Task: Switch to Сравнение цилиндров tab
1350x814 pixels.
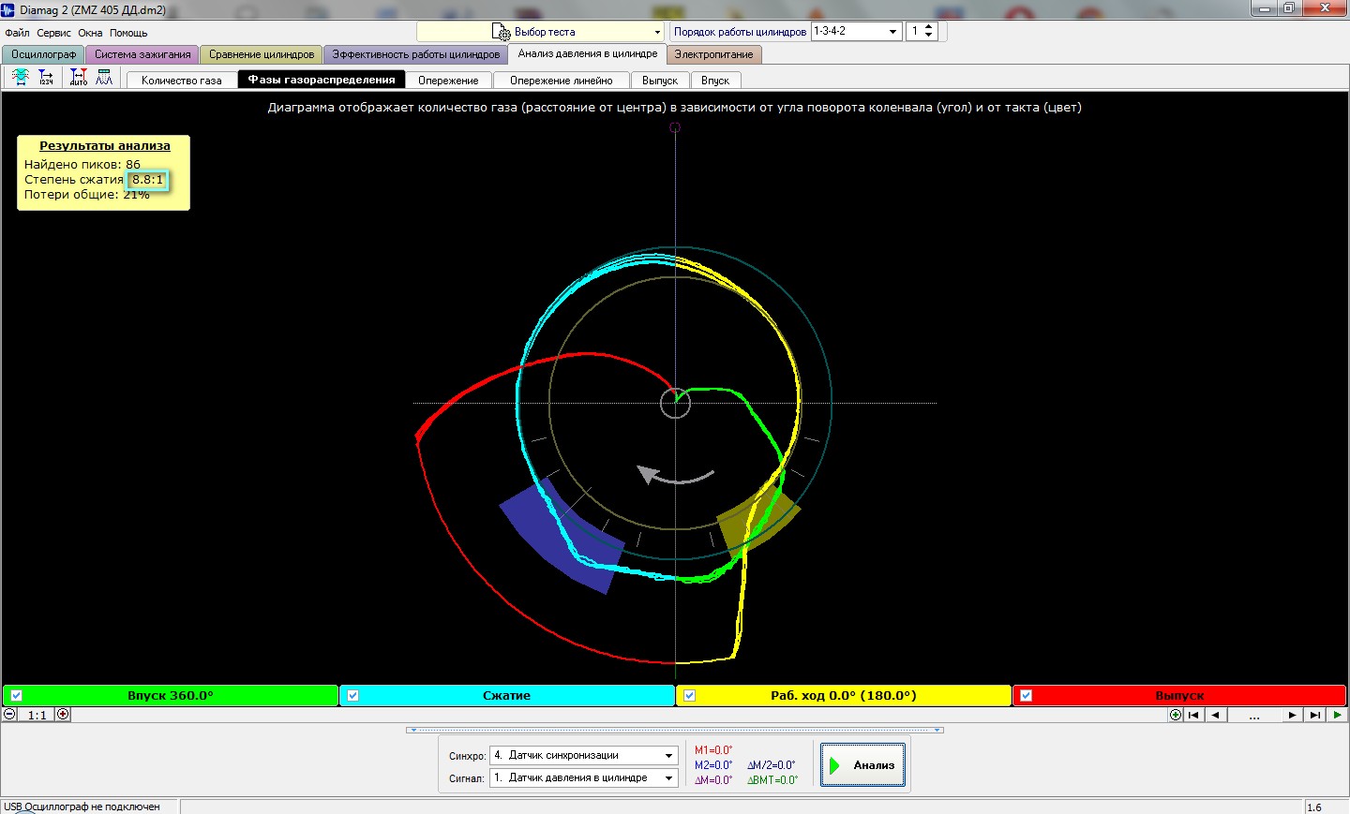Action: pyautogui.click(x=262, y=54)
